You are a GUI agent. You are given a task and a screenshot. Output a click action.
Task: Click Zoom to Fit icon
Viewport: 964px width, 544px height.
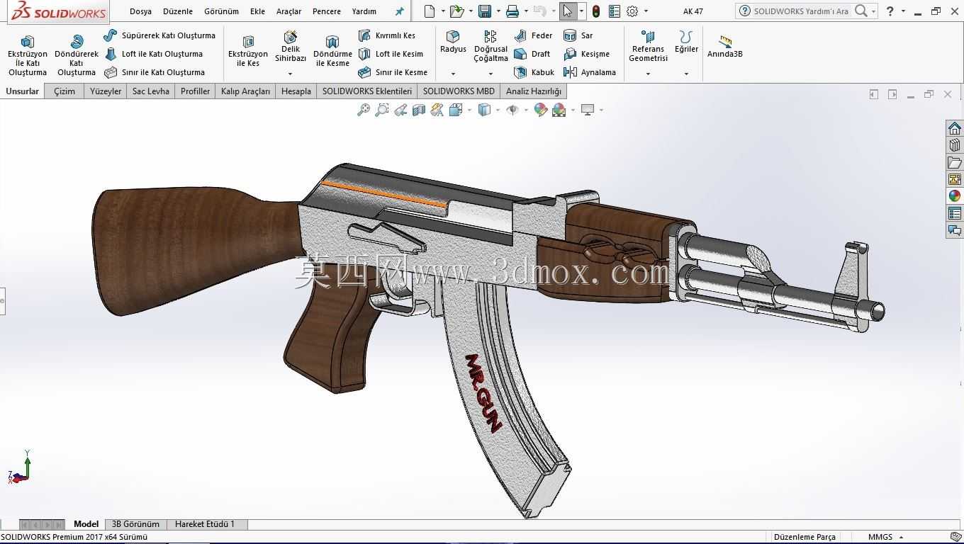pyautogui.click(x=364, y=110)
